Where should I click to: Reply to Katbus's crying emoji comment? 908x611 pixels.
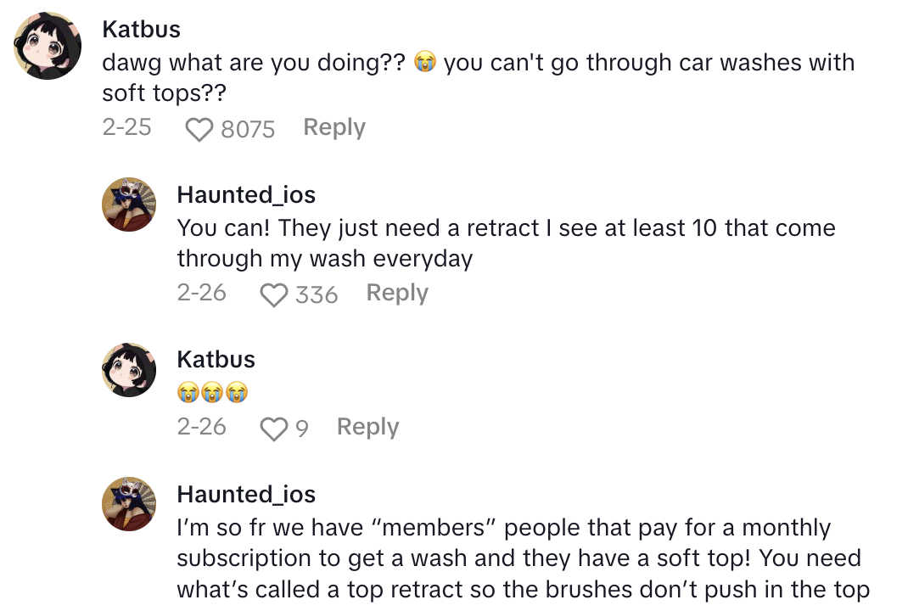pyautogui.click(x=367, y=427)
